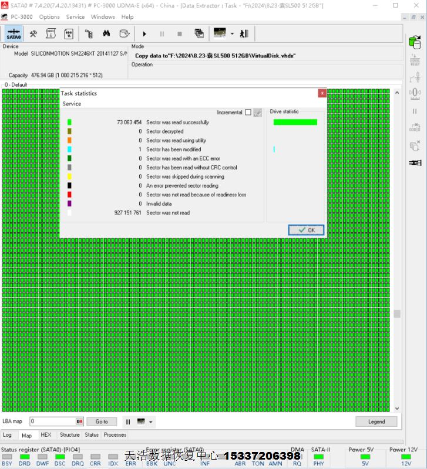427x469 pixels.
Task: Open the Service menu in Task statistics dialog
Action: (x=72, y=104)
